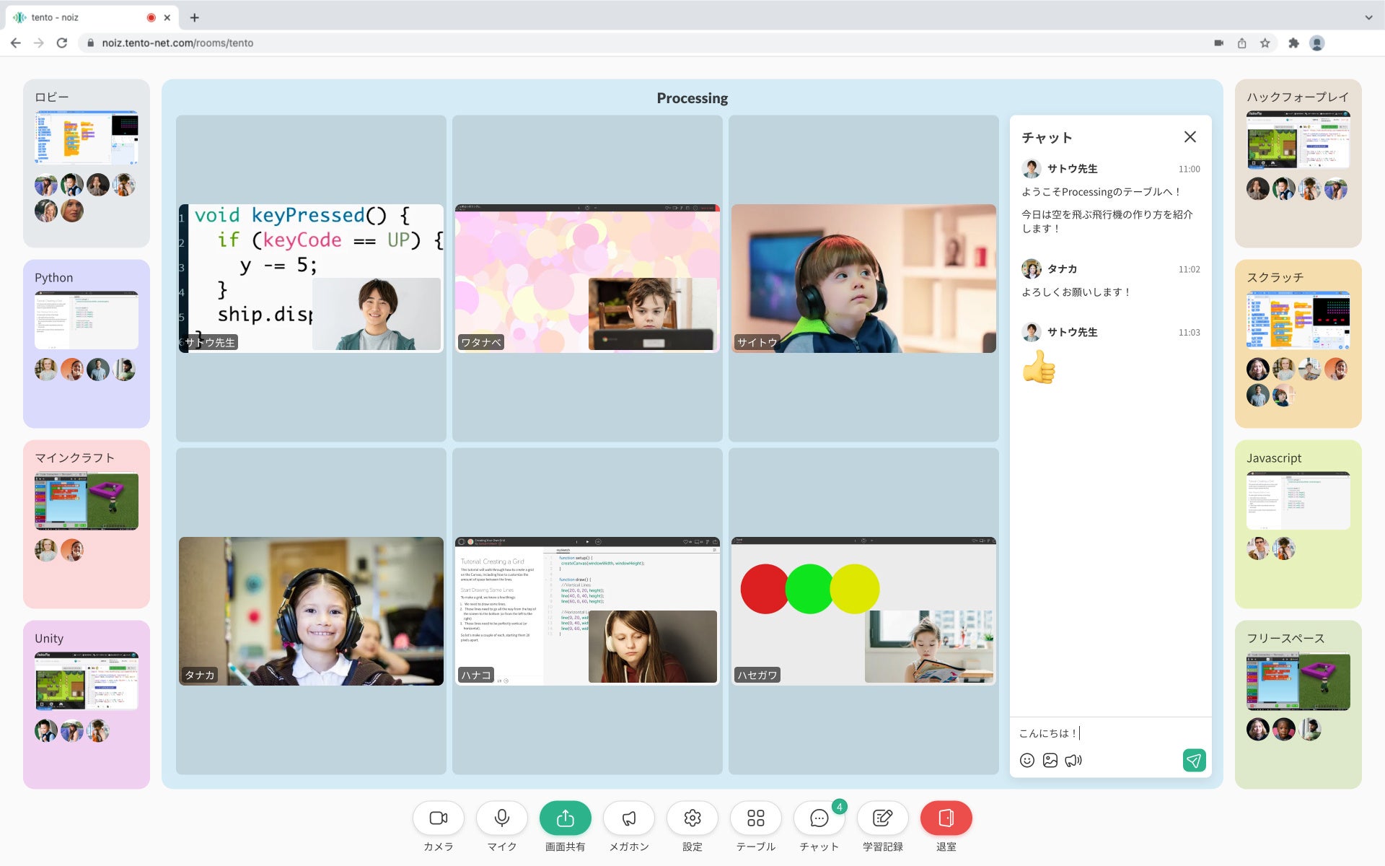Send the chat message with green button
Image resolution: width=1385 pixels, height=866 pixels.
[x=1194, y=760]
